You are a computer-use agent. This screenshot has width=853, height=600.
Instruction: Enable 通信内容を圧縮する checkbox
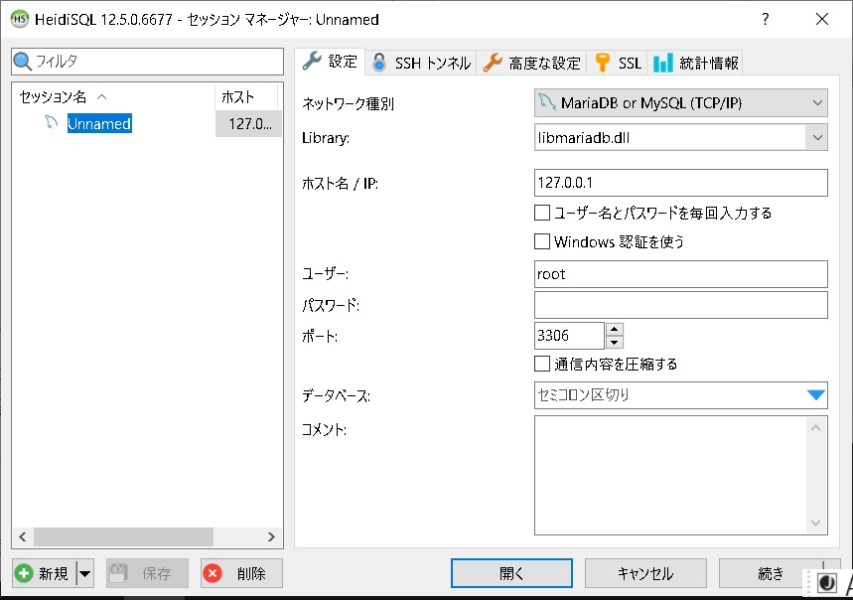click(x=542, y=364)
